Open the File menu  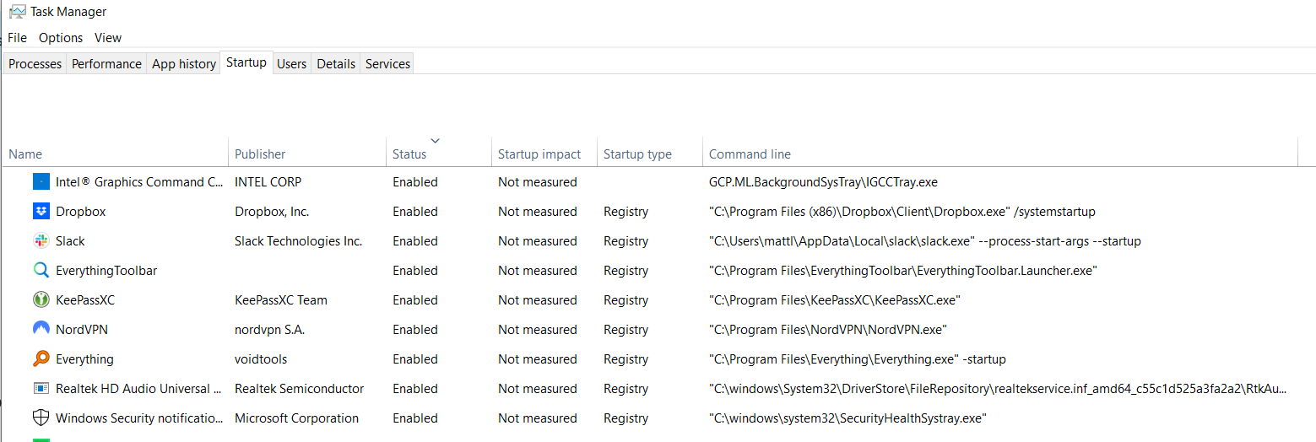click(17, 38)
